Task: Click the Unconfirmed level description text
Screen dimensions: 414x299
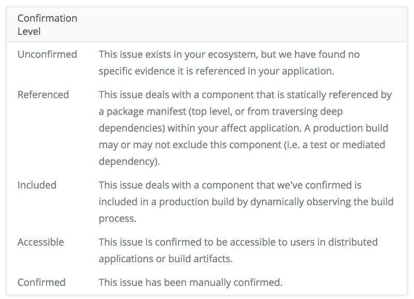Action: (229, 62)
